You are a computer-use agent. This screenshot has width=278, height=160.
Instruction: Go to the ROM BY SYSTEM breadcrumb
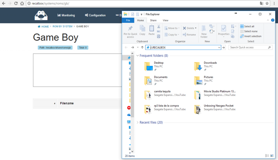tap(62, 27)
